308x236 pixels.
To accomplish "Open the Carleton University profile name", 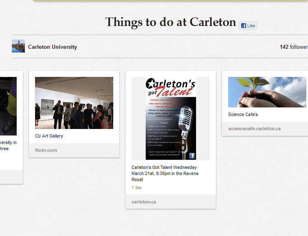I will [53, 47].
